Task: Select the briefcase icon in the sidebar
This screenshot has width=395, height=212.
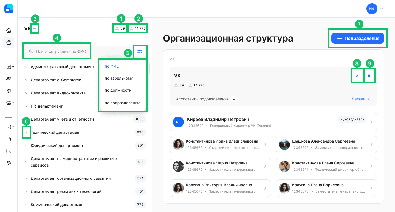Action: pos(9,43)
